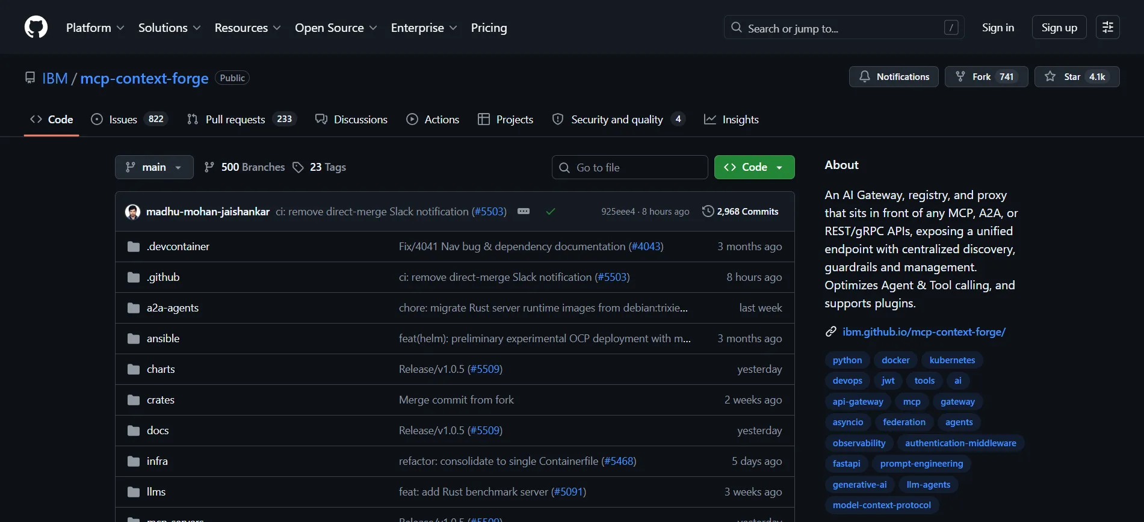
Task: Open the Solutions dropdown menu
Action: click(x=169, y=28)
